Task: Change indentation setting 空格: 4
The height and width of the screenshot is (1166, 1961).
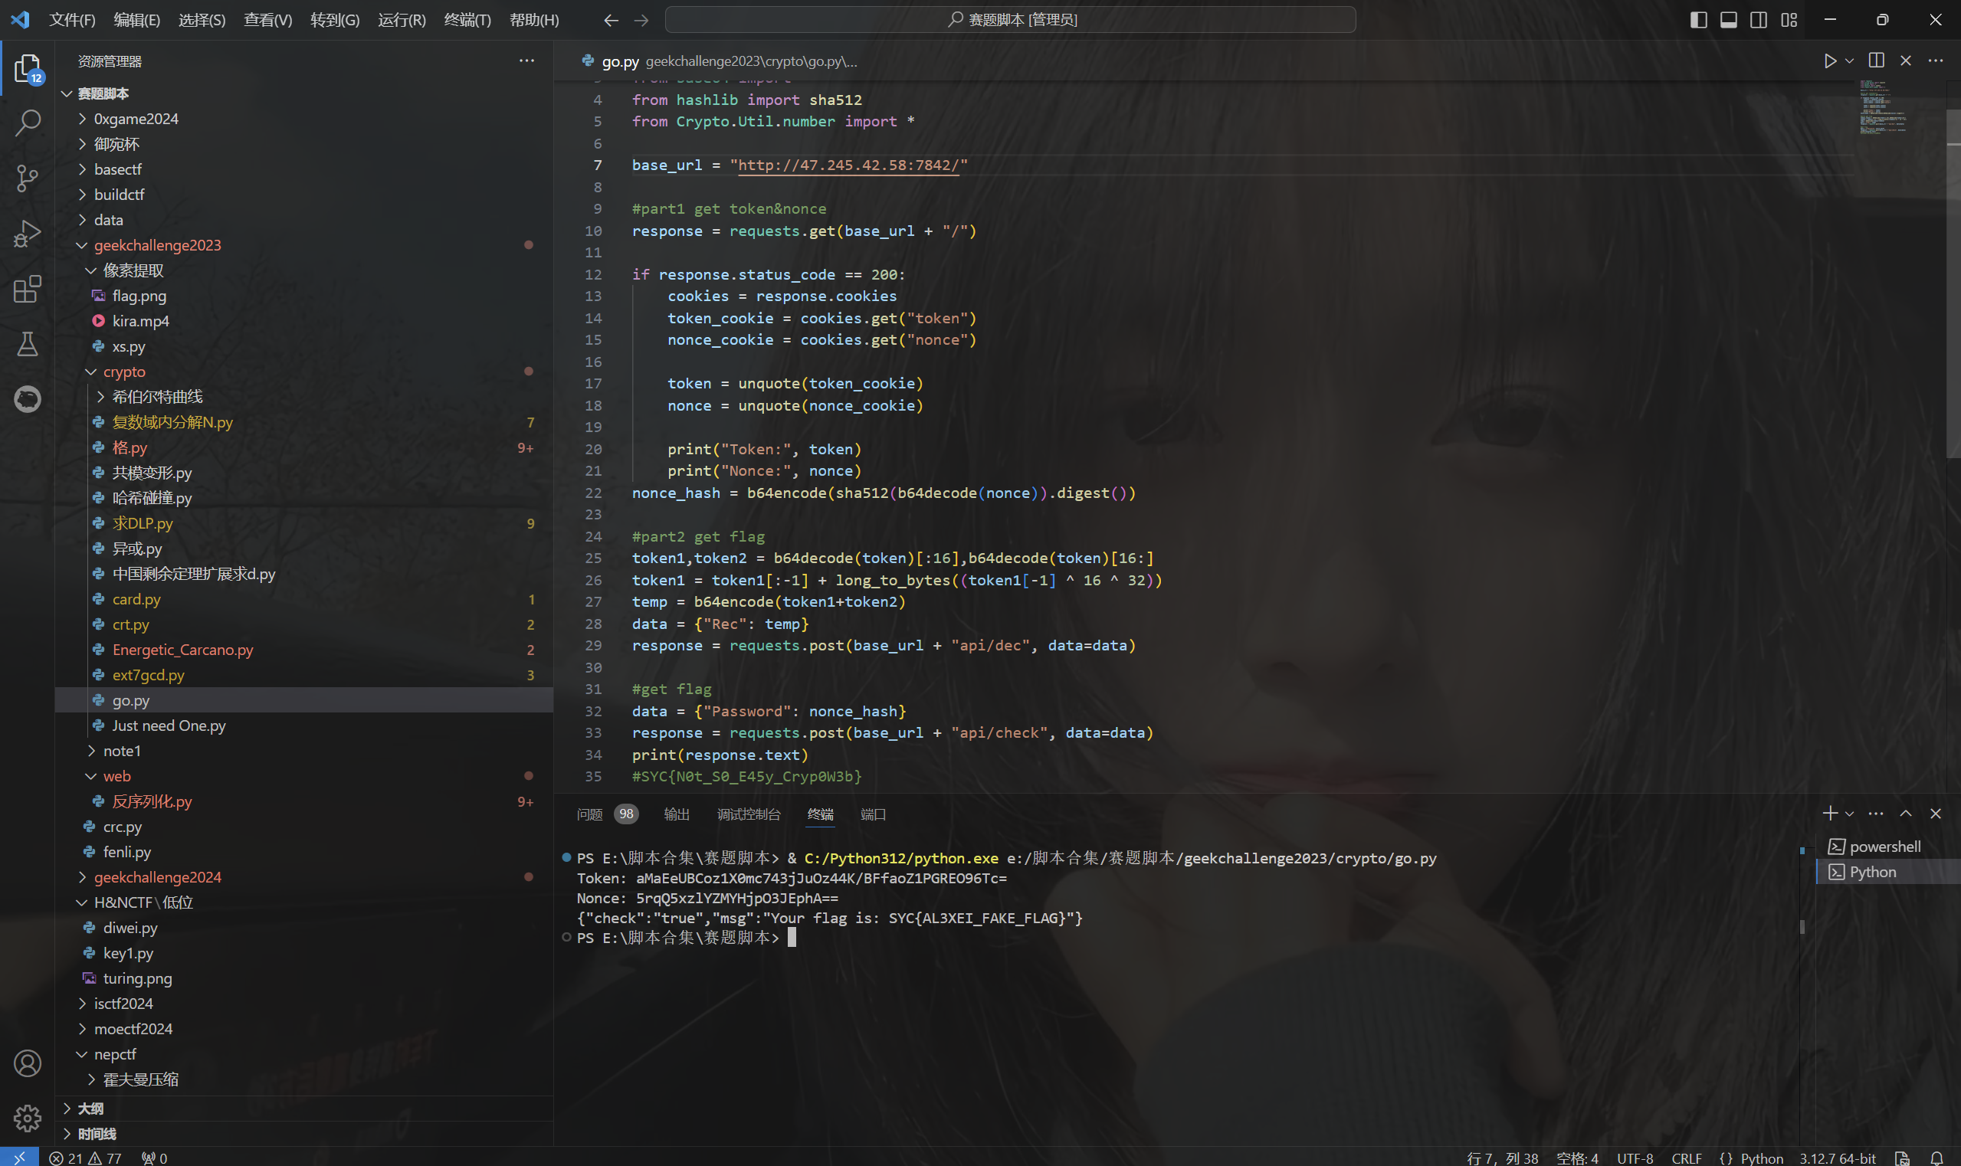Action: [1576, 1158]
